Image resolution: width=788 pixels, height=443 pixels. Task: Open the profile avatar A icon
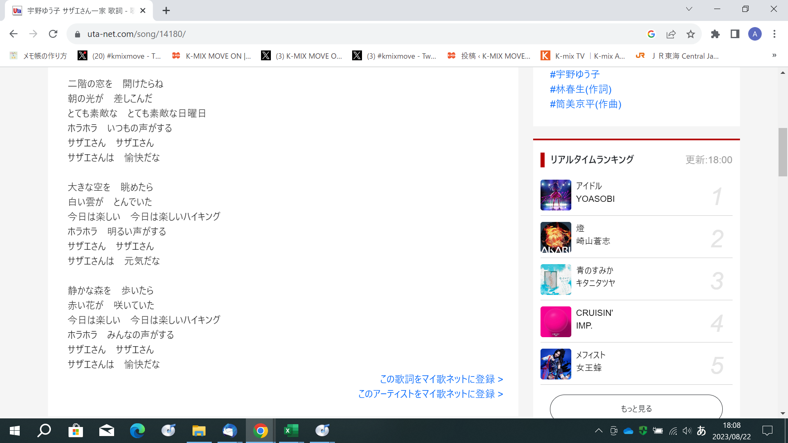pyautogui.click(x=755, y=34)
